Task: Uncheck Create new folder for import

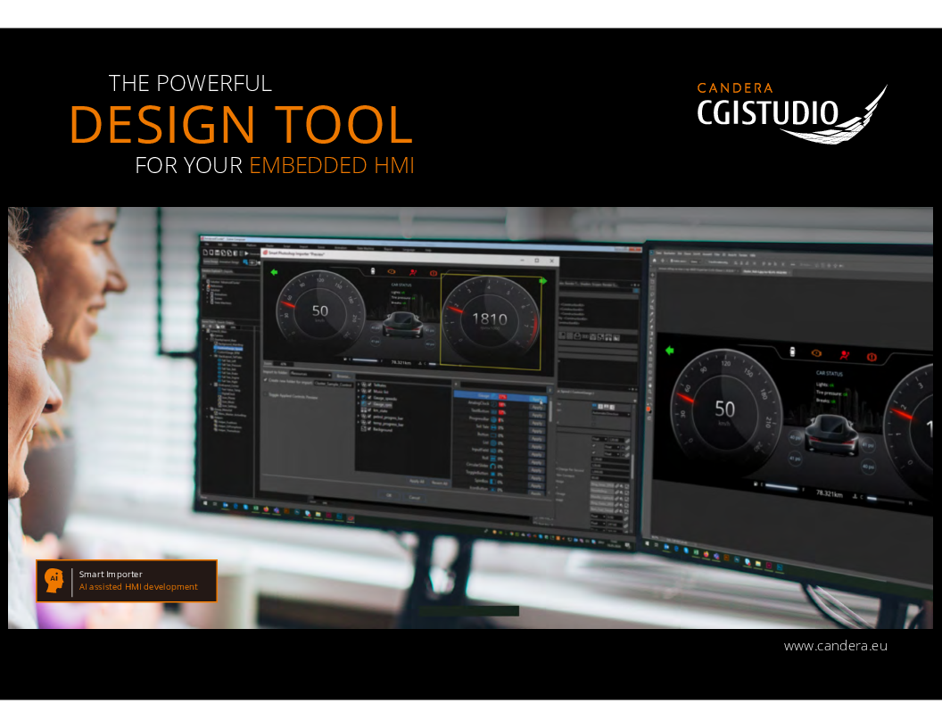Action: pos(266,380)
